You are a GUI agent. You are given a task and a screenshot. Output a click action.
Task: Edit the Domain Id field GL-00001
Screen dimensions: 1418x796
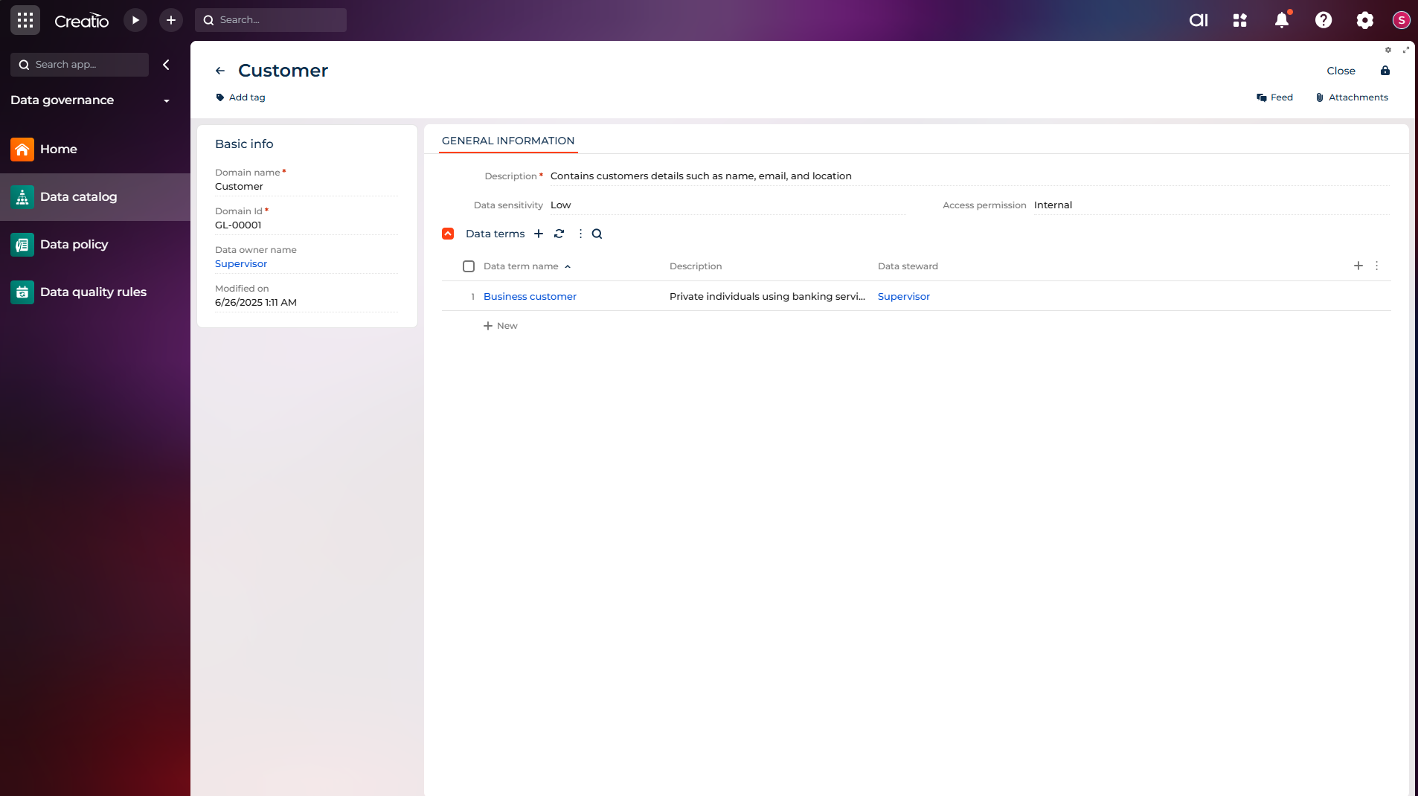[x=307, y=225]
